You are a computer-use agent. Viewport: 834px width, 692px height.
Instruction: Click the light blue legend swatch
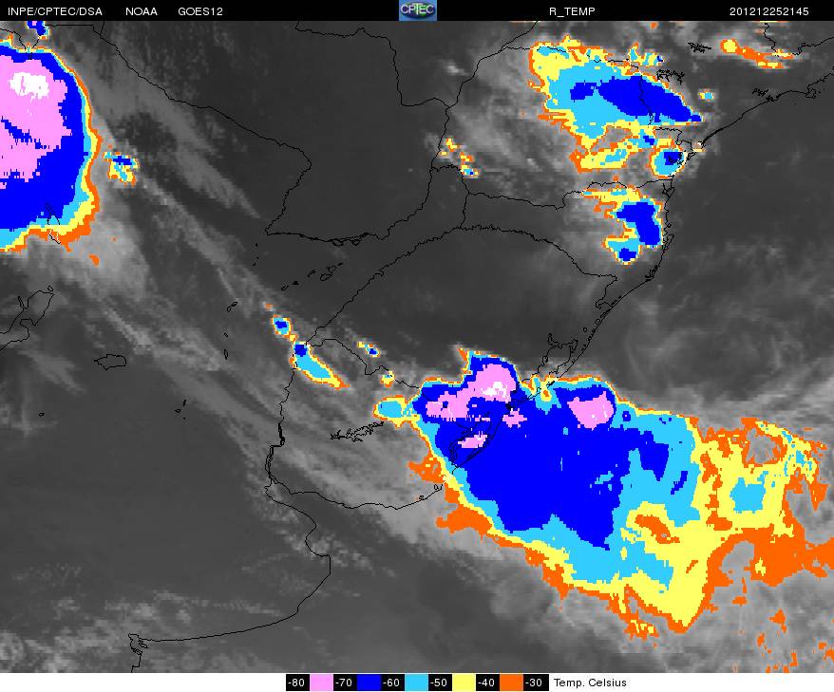tap(416, 683)
